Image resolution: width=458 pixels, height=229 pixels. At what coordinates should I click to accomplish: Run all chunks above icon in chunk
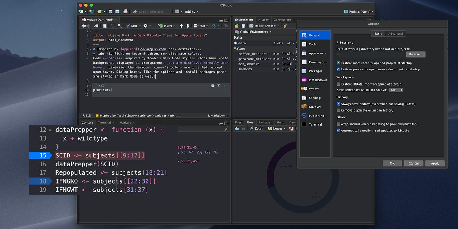point(219,86)
